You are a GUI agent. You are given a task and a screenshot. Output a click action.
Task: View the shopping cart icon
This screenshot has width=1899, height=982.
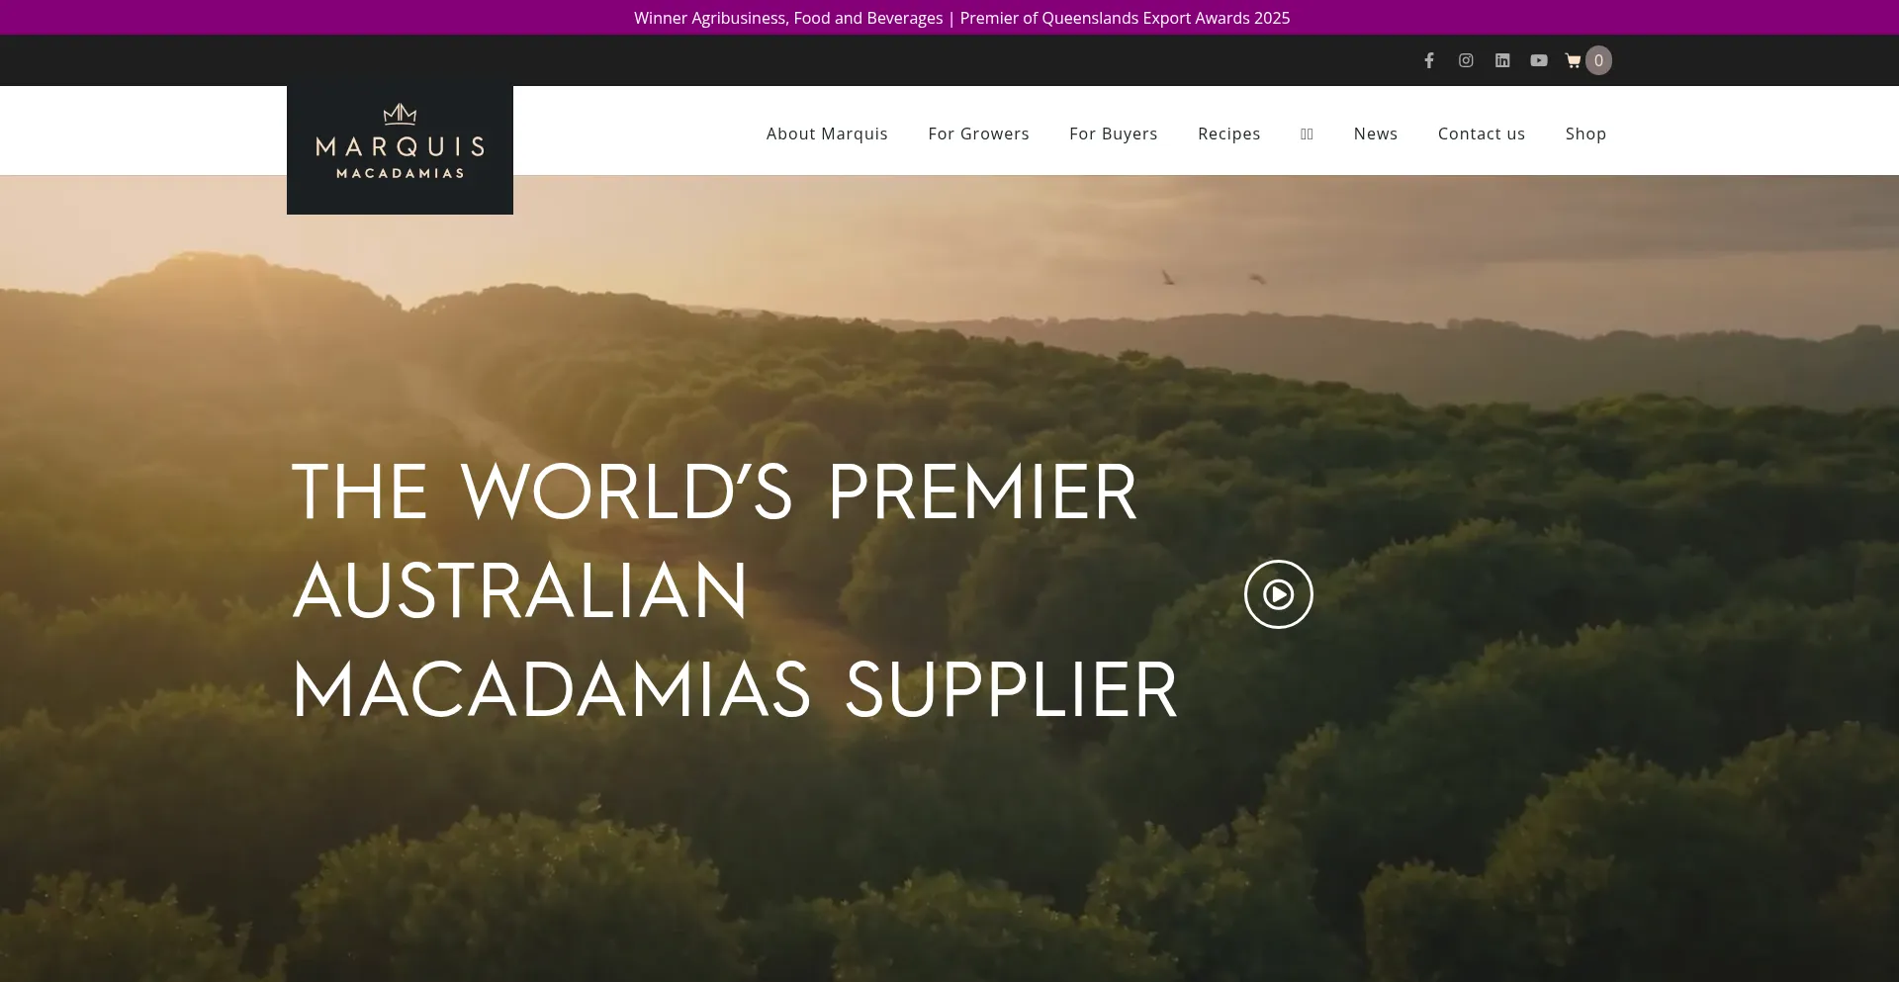click(1574, 60)
